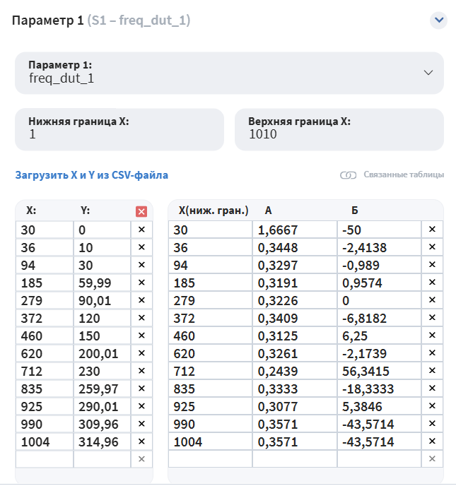Toggle the Связанные таблицы linked tables option

392,175
